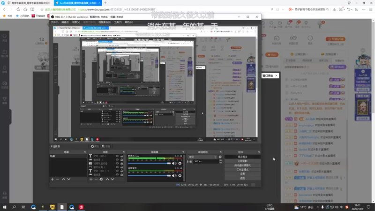Open browser main menu icon
The image size is (375, 211).
click(x=371, y=9)
